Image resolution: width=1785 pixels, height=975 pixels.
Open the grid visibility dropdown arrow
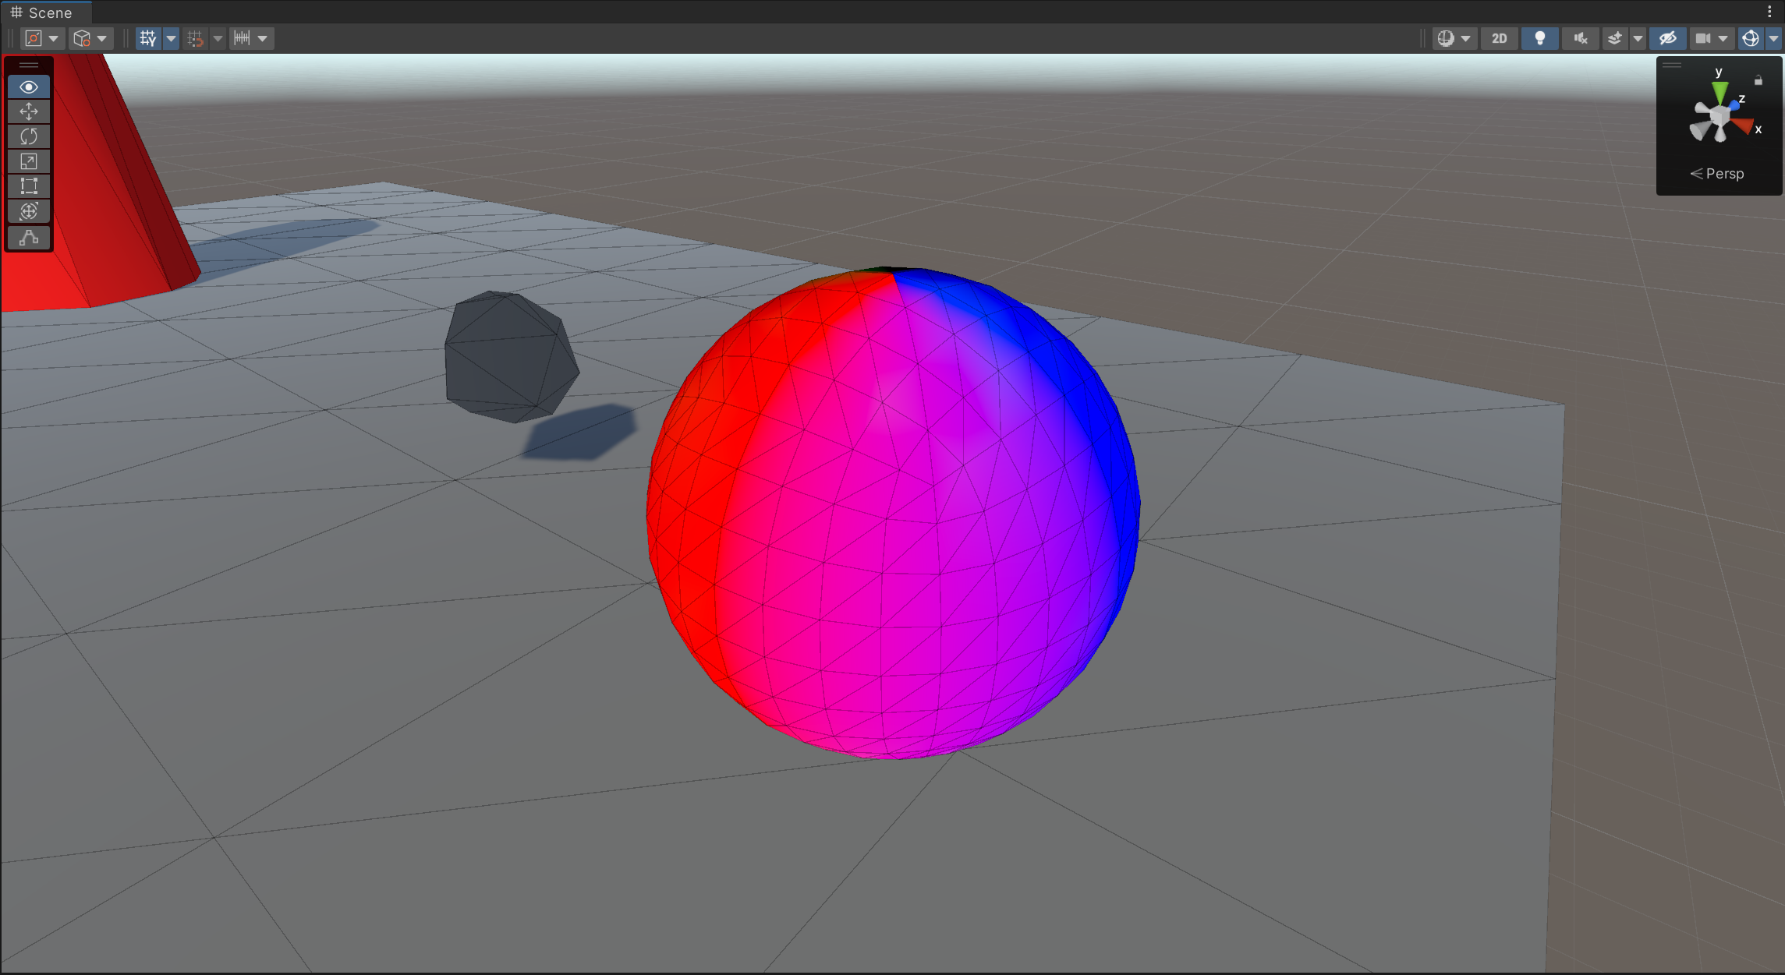click(x=171, y=38)
